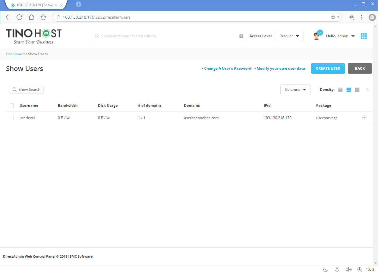Expand the userlevel row with plus icon
Image resolution: width=378 pixels, height=273 pixels.
pos(364,117)
